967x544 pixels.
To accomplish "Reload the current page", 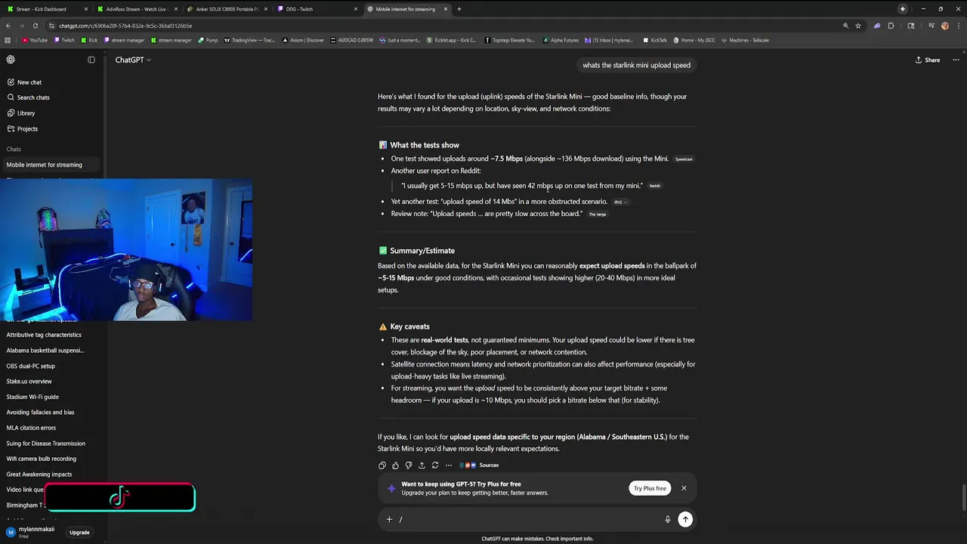I will [x=35, y=26].
